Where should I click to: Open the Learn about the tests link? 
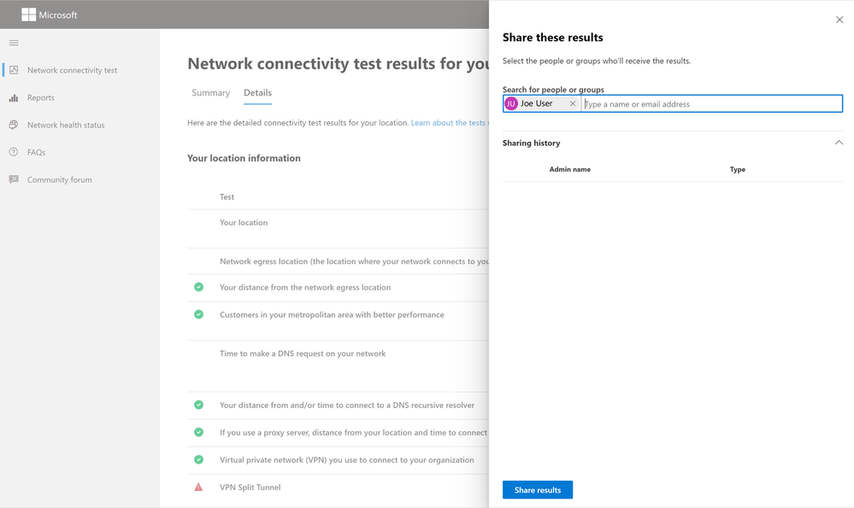tap(450, 123)
